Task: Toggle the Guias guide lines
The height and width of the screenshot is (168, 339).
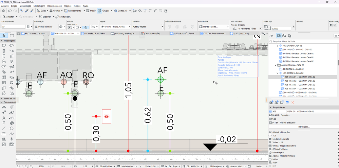Action: pyautogui.click(x=41, y=11)
